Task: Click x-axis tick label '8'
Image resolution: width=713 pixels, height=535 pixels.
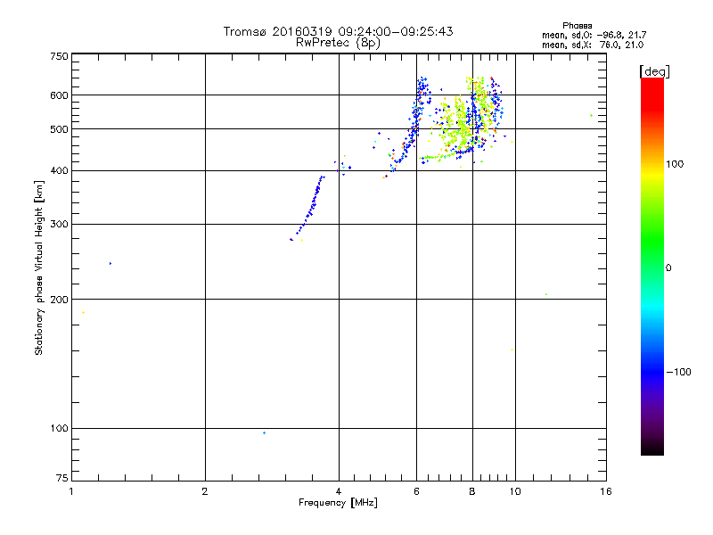Action: pyautogui.click(x=472, y=491)
